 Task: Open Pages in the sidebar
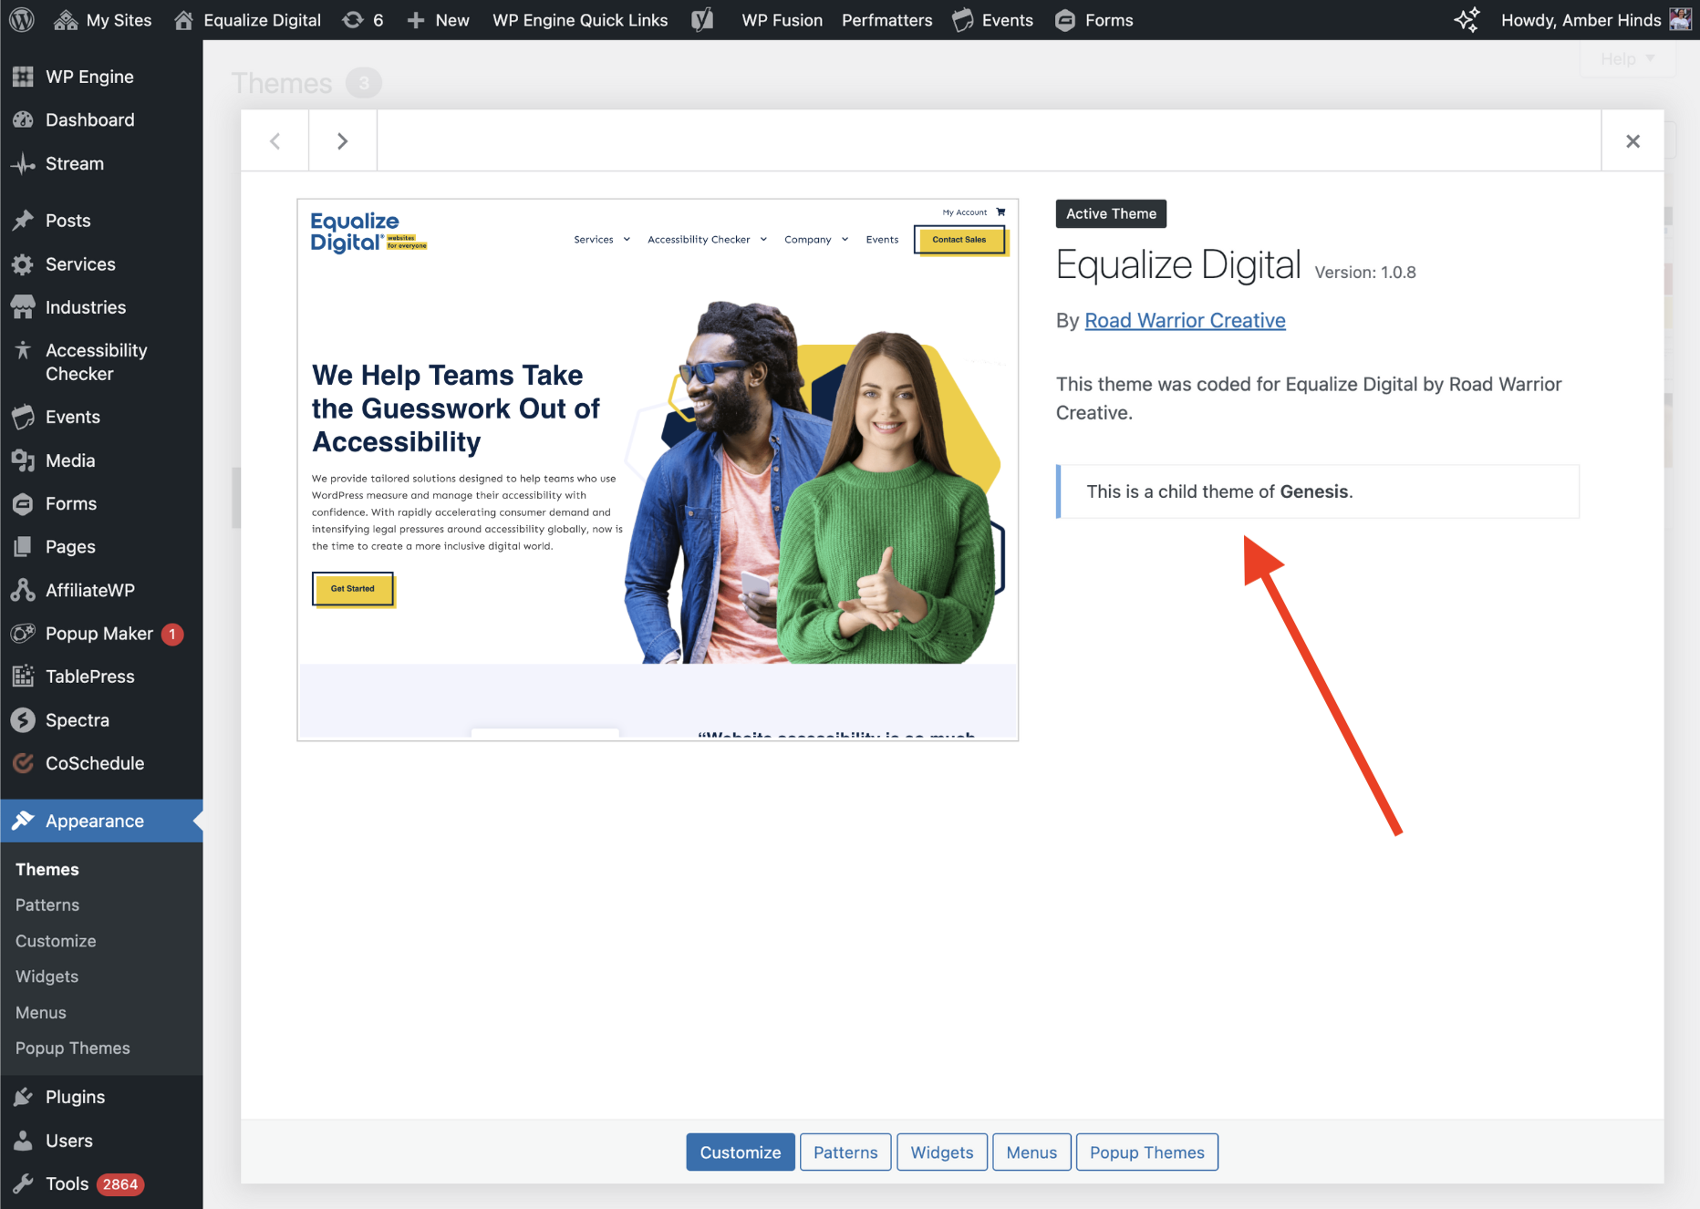pyautogui.click(x=101, y=546)
